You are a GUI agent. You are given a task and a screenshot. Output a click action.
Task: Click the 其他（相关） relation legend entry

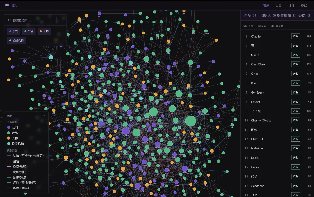18,188
